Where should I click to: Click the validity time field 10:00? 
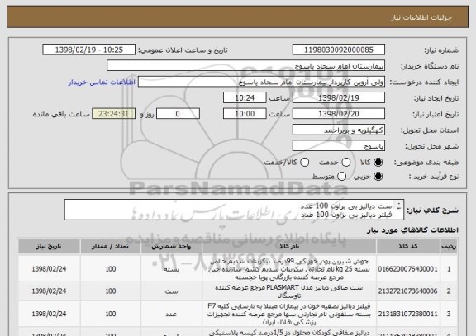point(245,114)
